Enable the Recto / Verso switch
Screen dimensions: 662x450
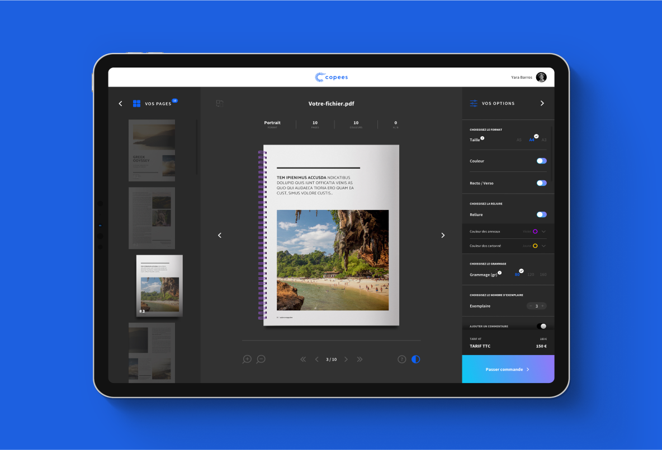pyautogui.click(x=541, y=183)
